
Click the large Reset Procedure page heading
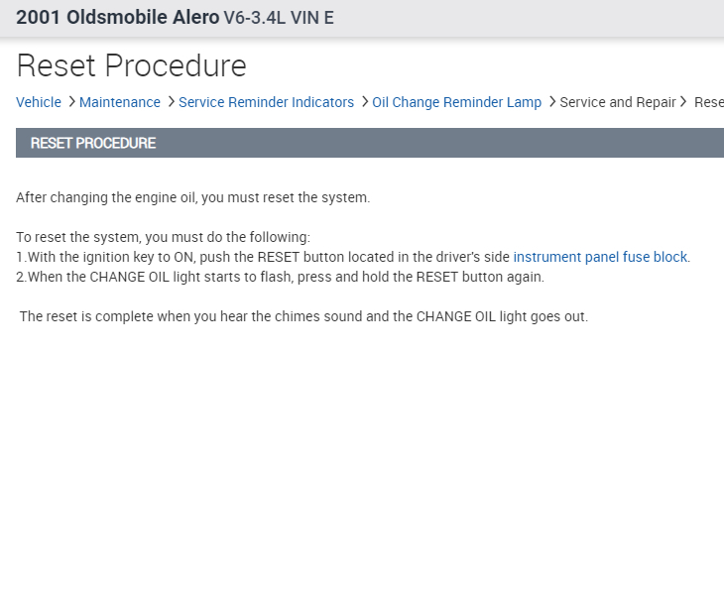(132, 65)
